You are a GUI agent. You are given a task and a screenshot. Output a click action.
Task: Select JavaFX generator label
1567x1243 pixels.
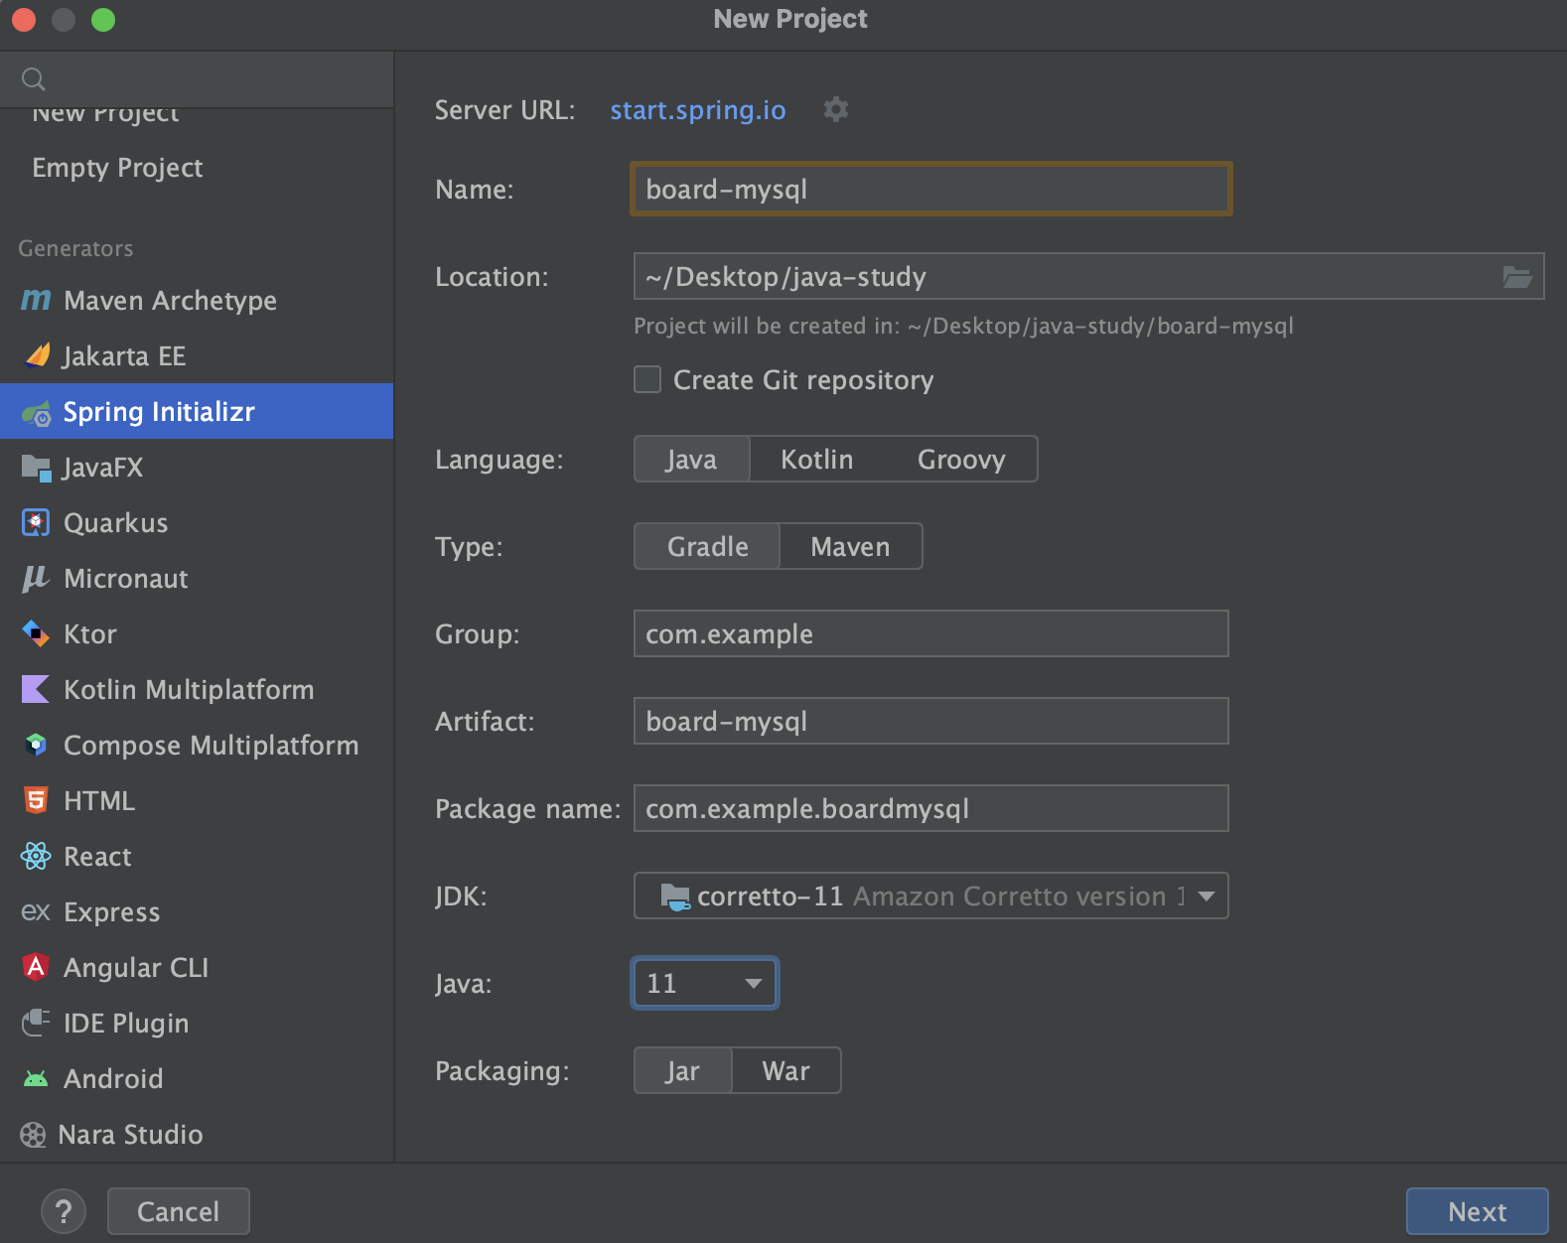pos(102,467)
